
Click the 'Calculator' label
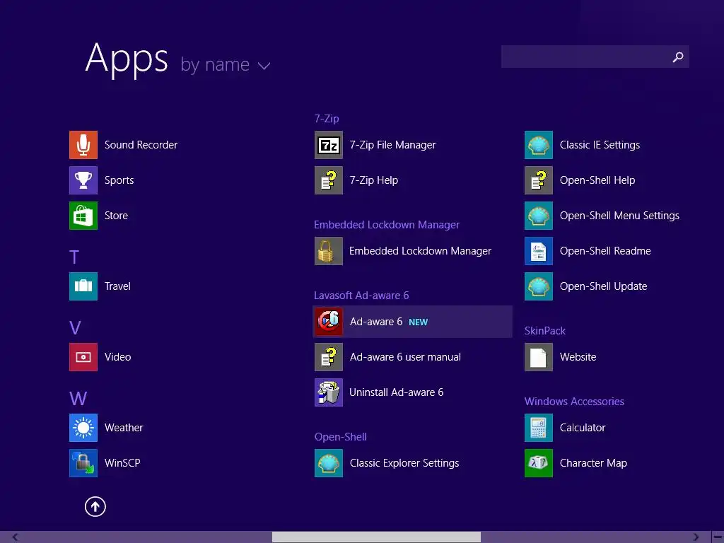(x=583, y=428)
